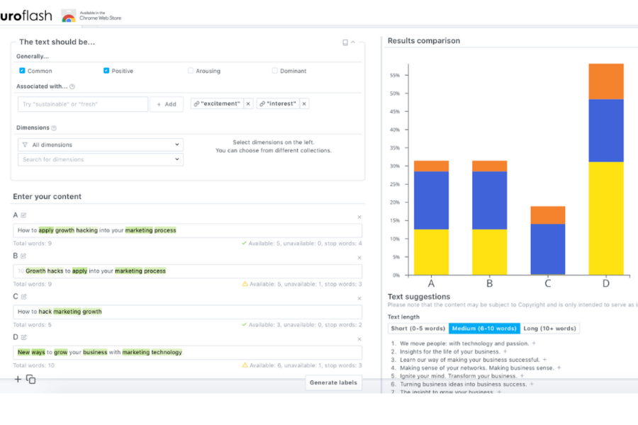Uncheck the Common checkbox
Image resolution: width=638 pixels, height=425 pixels.
pyautogui.click(x=22, y=71)
